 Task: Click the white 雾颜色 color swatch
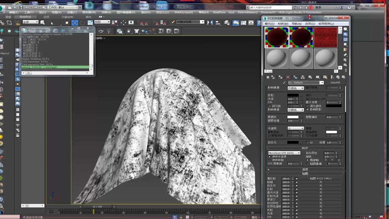tap(293, 117)
